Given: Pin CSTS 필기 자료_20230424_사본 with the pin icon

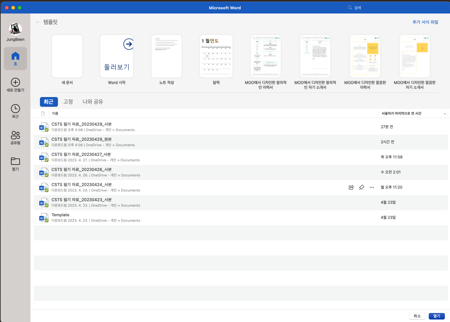Looking at the screenshot, I should point(361,187).
